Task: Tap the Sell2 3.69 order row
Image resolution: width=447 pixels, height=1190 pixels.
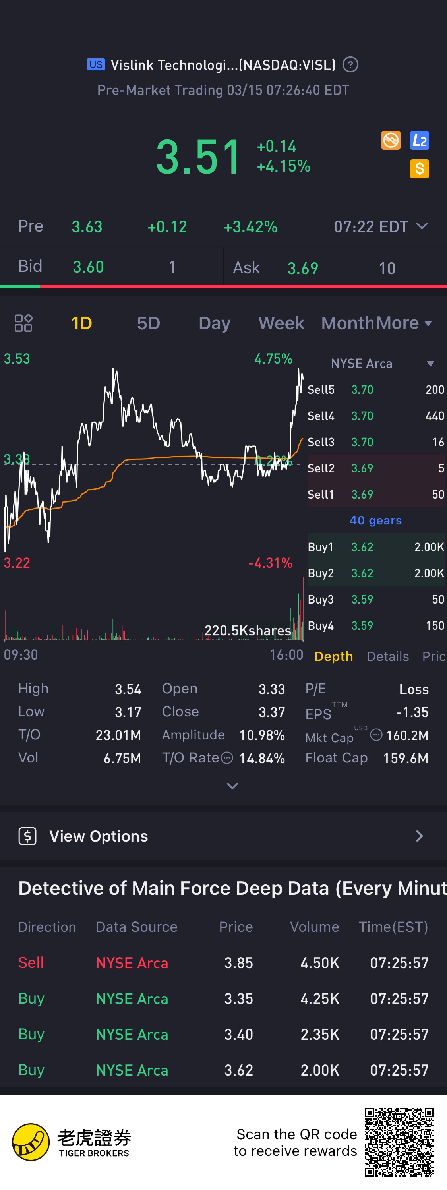Action: pos(376,468)
